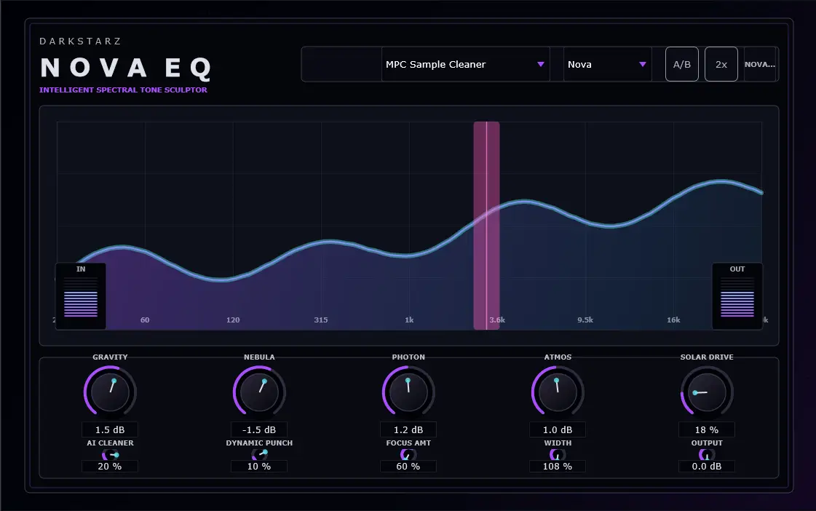Click the AI Cleaner mini knob

(x=110, y=455)
